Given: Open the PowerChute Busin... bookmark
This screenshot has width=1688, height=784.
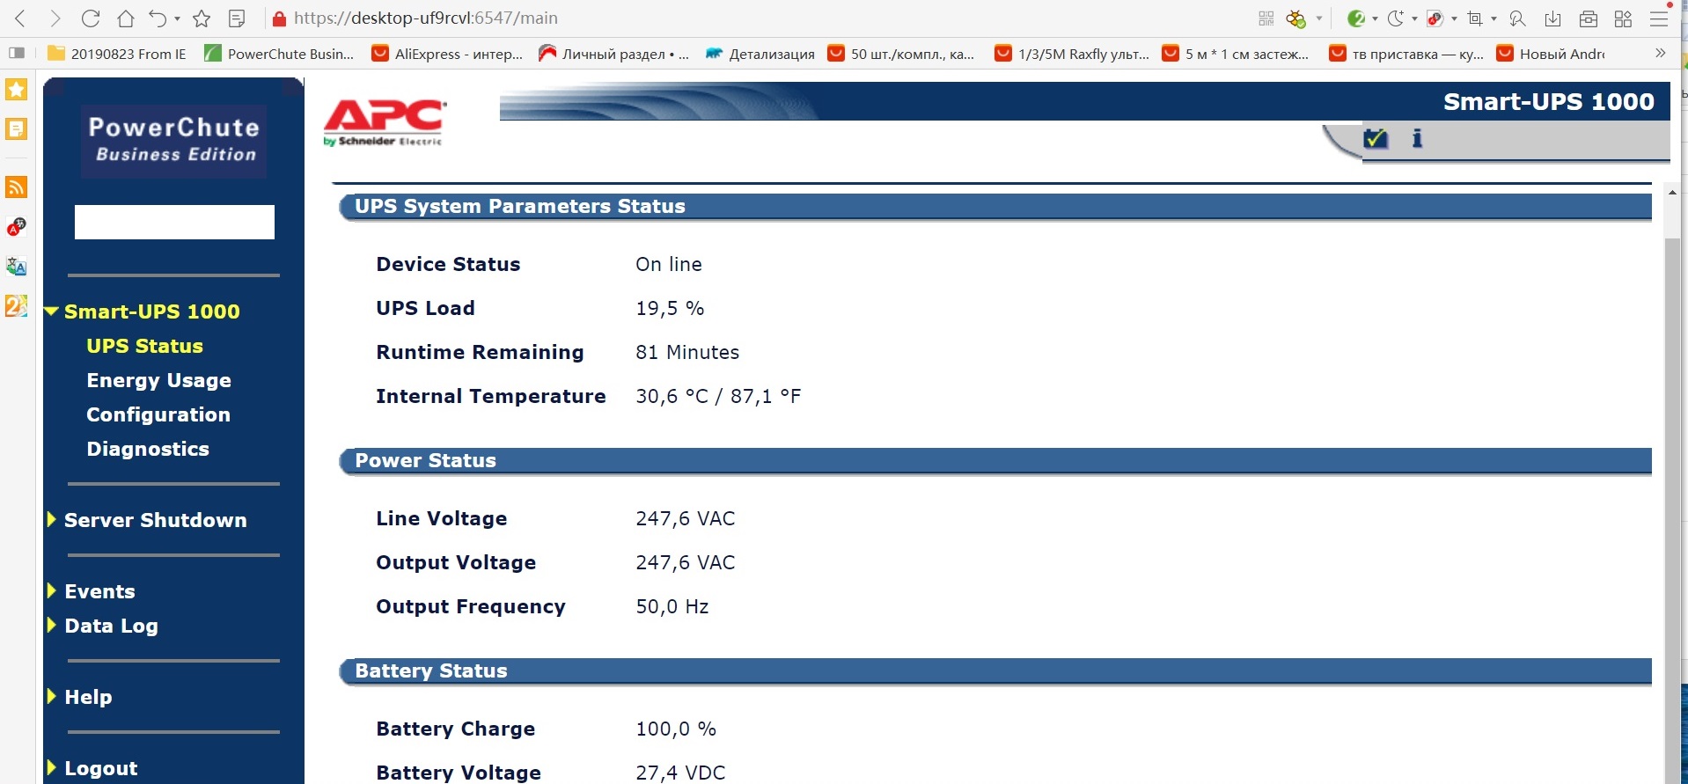Looking at the screenshot, I should (279, 54).
